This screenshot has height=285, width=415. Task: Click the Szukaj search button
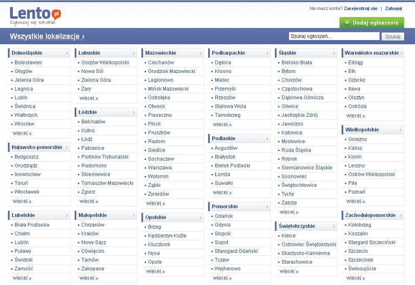[392, 37]
